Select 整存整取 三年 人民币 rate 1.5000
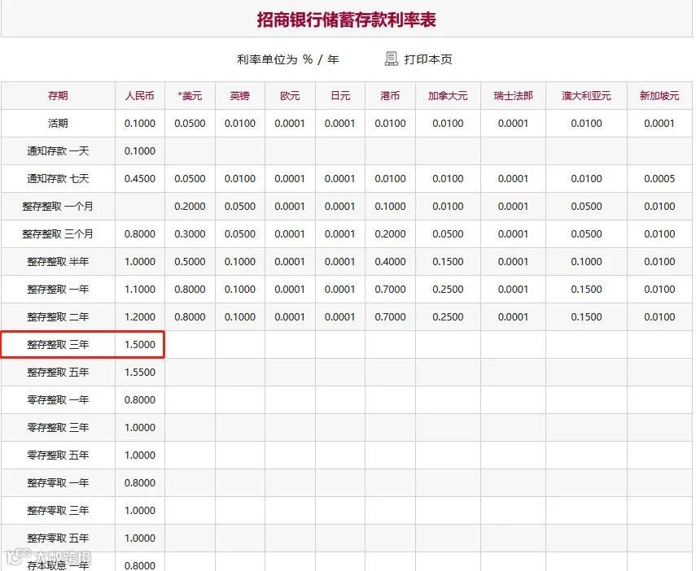 coord(140,344)
